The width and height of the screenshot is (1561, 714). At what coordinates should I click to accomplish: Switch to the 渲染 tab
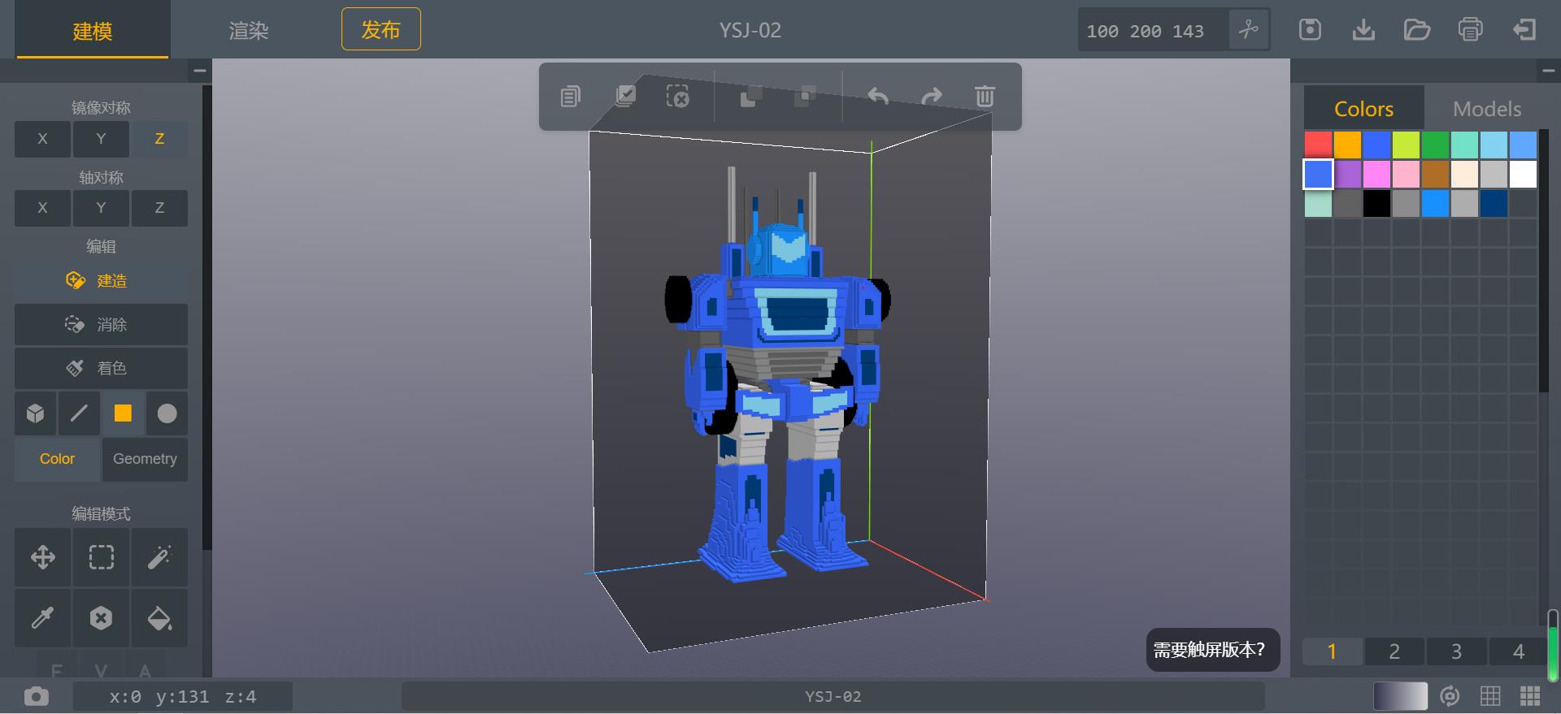(x=249, y=31)
